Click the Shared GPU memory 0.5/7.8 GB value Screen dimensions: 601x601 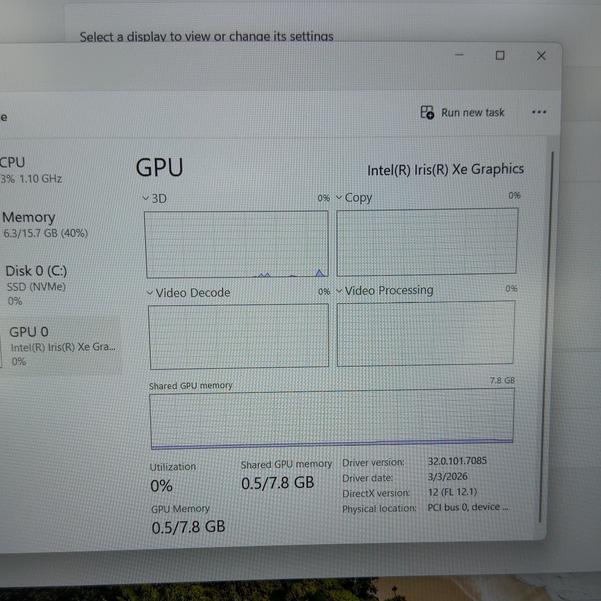(278, 483)
